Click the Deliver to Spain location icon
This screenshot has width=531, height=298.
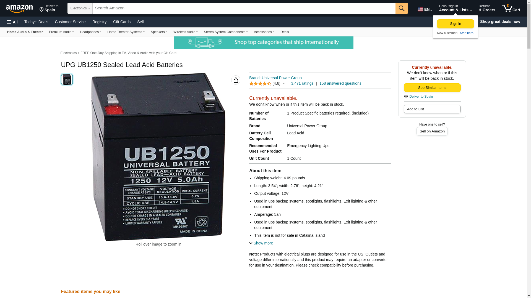(406, 97)
